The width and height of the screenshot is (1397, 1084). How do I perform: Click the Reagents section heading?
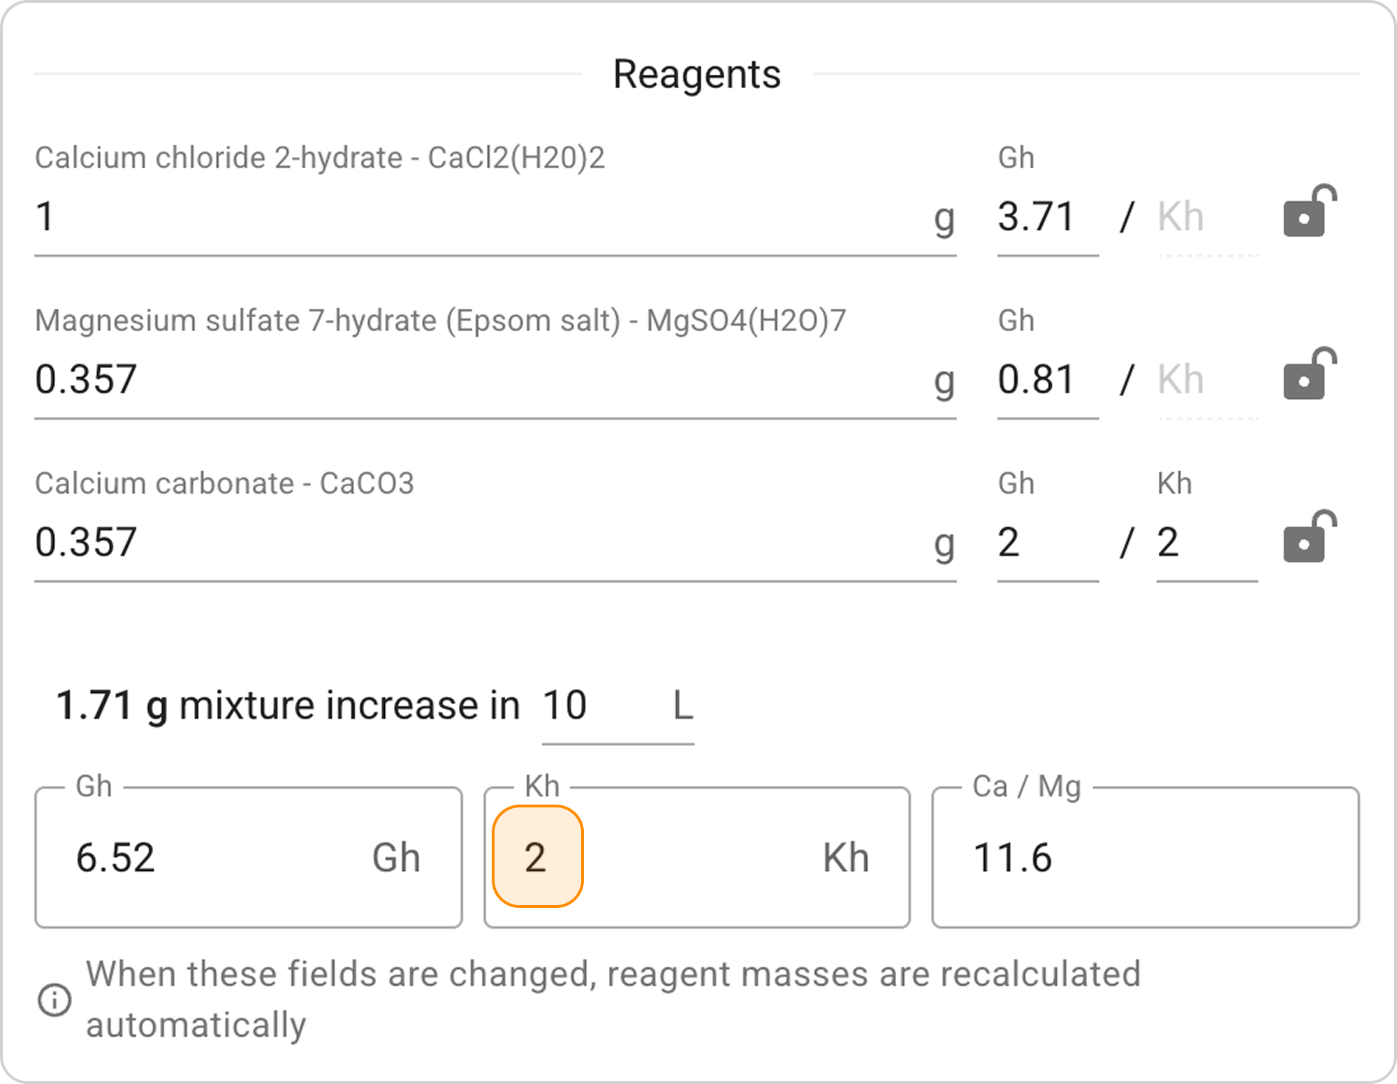click(696, 74)
